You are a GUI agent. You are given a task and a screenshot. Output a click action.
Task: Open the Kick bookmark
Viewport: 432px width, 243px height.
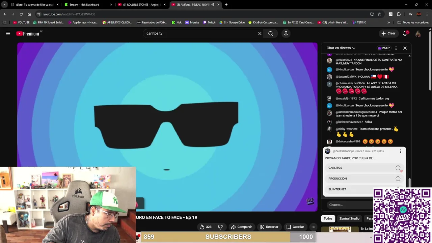click(x=177, y=22)
